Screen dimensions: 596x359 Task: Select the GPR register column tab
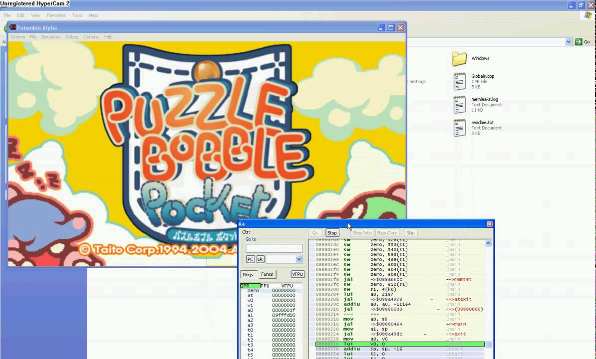(x=250, y=286)
